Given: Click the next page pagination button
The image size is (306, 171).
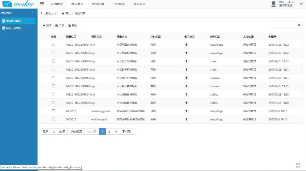Looking at the screenshot, I should (x=126, y=131).
